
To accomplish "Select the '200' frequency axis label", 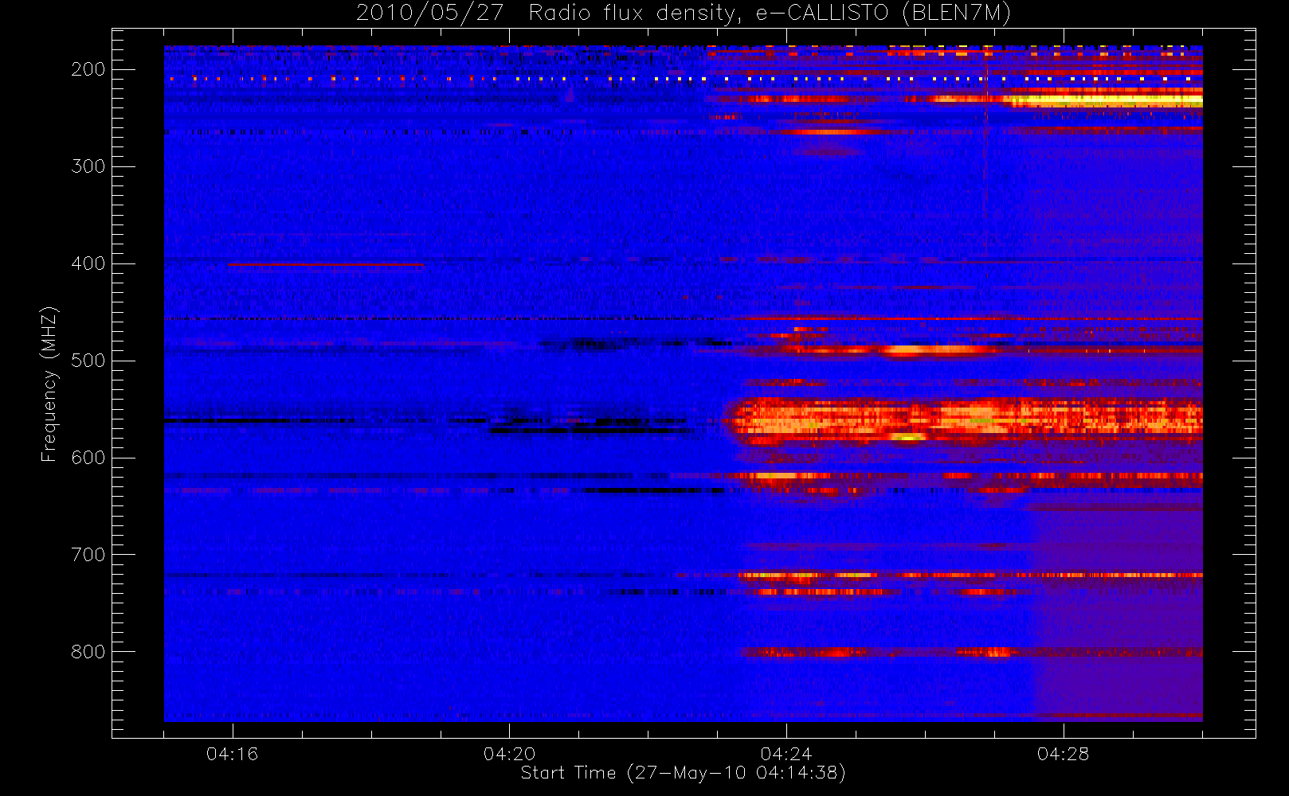I will (88, 69).
